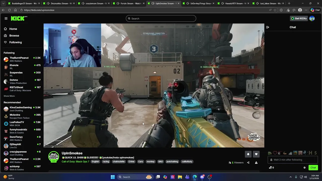Screen dimensions: 322x181
Task: Go back with browser arrow
Action: tap(3, 10)
